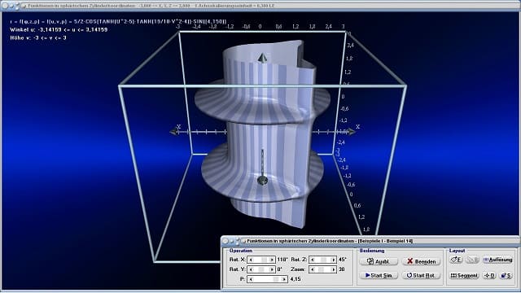Viewport: 521px width, 293px height.
Task: Click the Rot. X slider track
Action: (x=261, y=260)
